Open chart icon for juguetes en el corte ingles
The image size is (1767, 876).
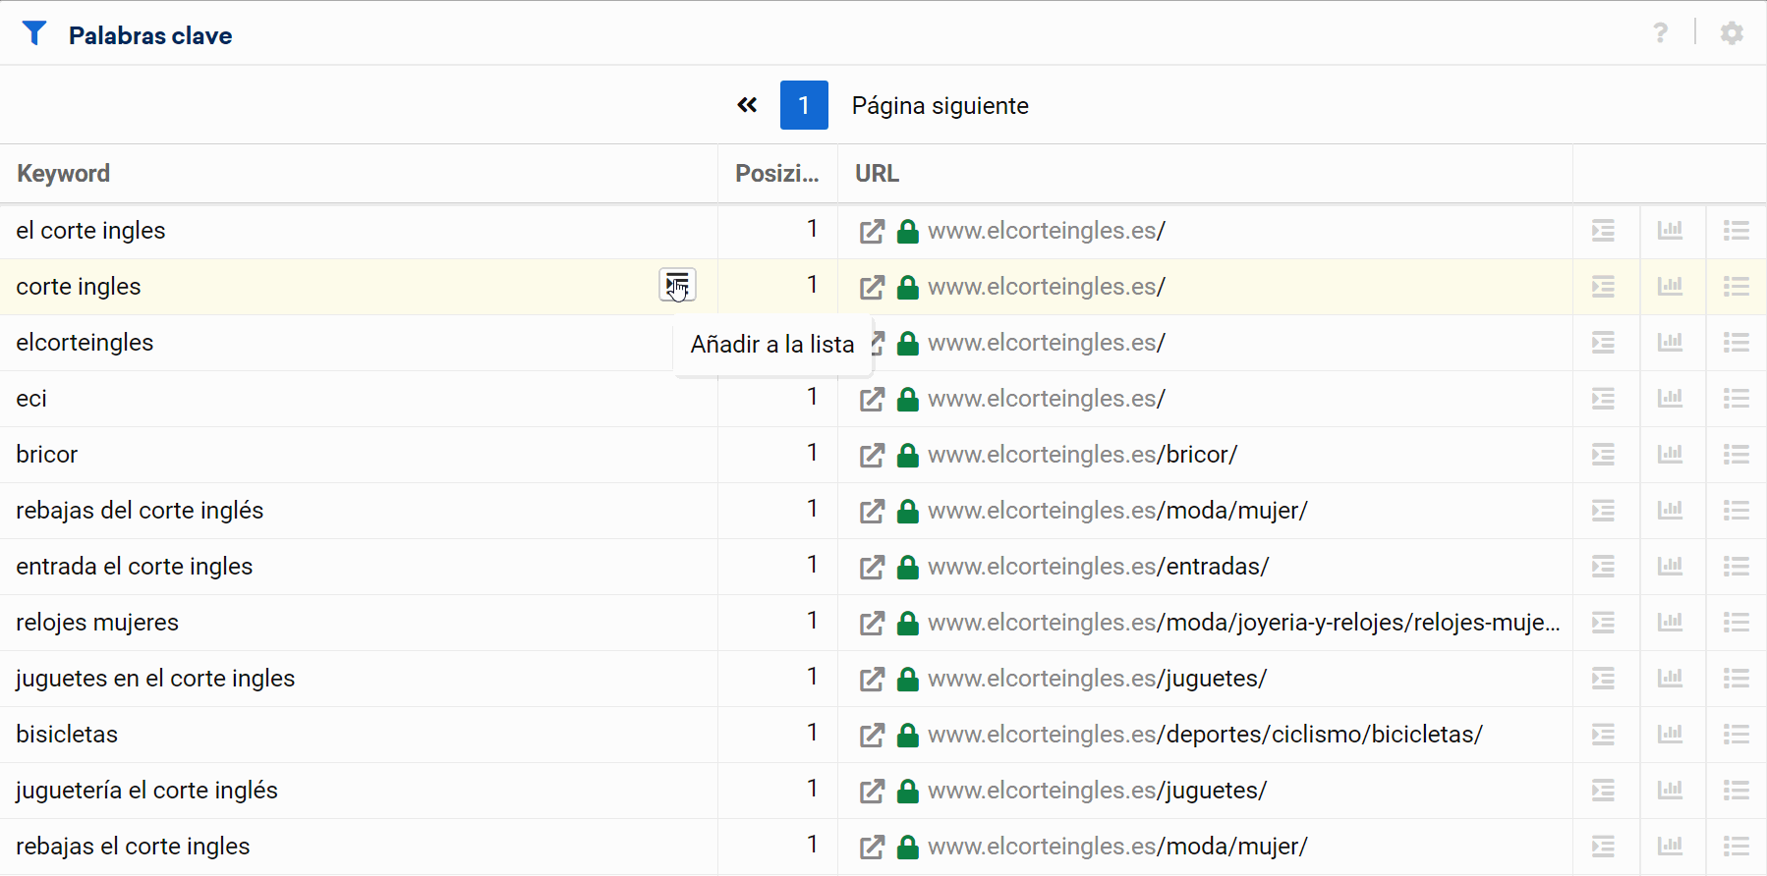pyautogui.click(x=1670, y=679)
